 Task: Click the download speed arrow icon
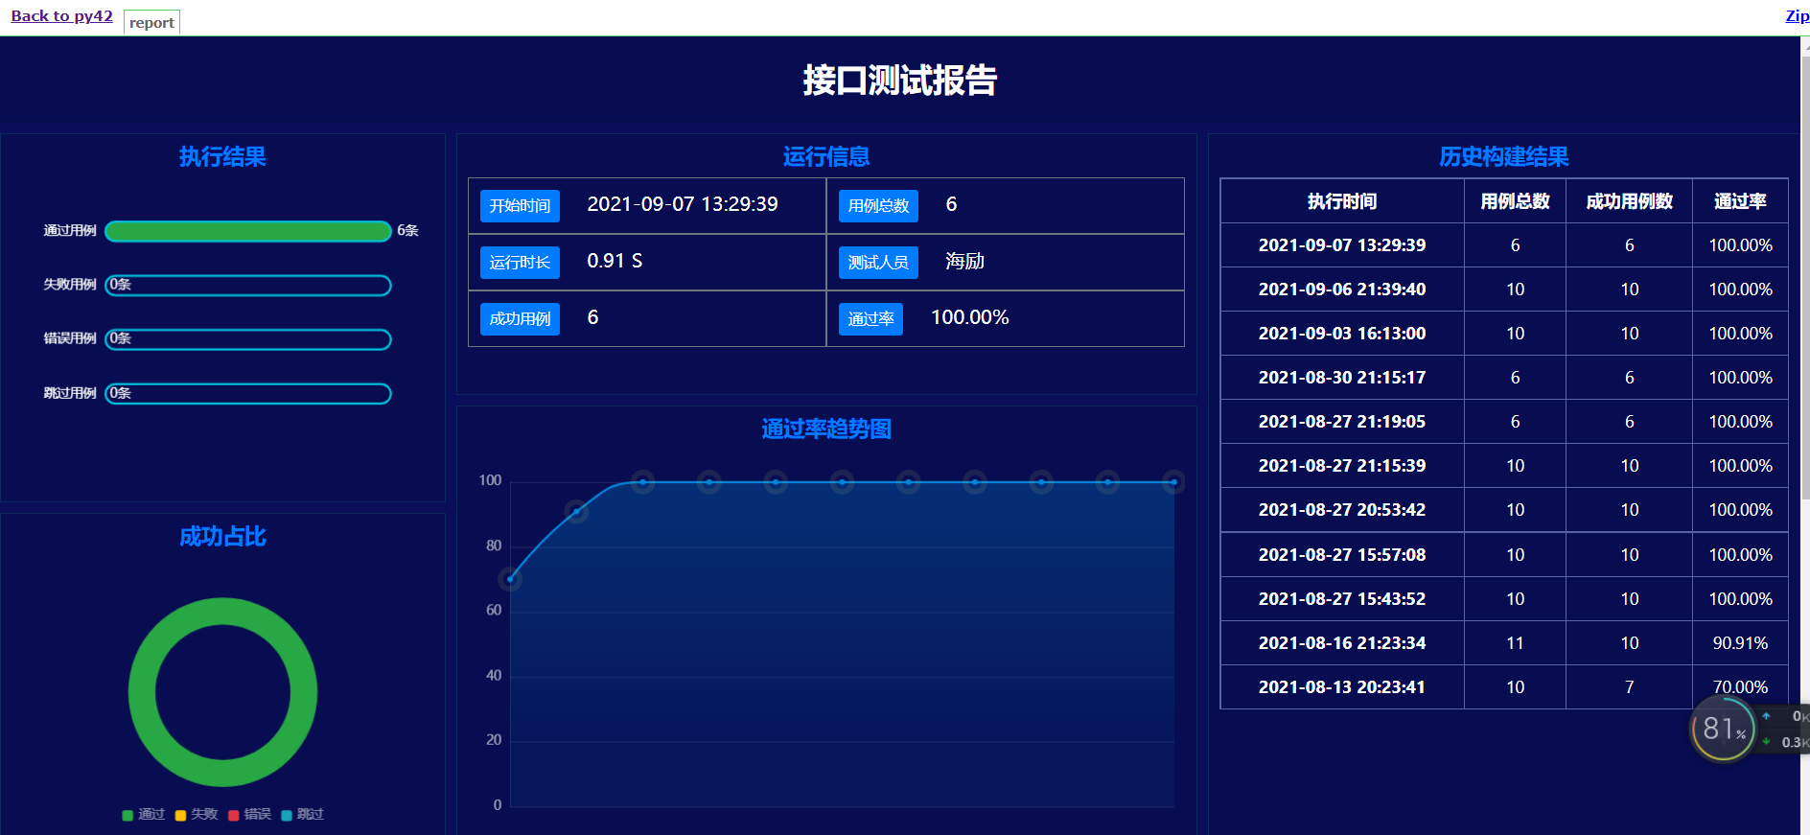coord(1766,742)
